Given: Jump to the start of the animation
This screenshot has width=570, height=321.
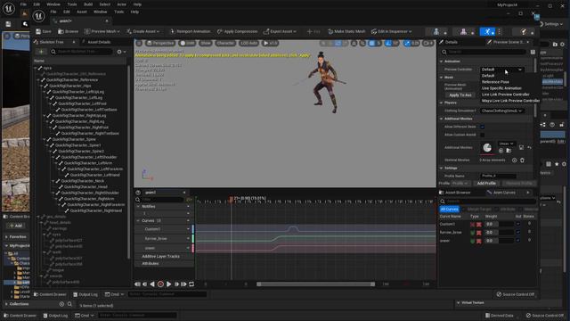Looking at the screenshot, I should [137, 284].
